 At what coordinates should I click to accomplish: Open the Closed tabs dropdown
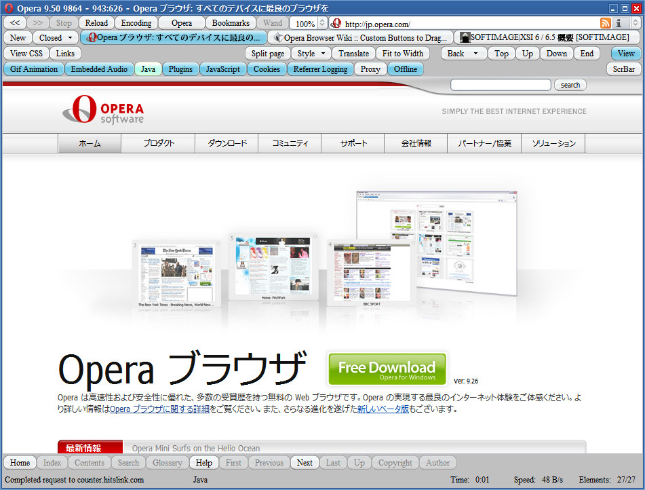(71, 38)
